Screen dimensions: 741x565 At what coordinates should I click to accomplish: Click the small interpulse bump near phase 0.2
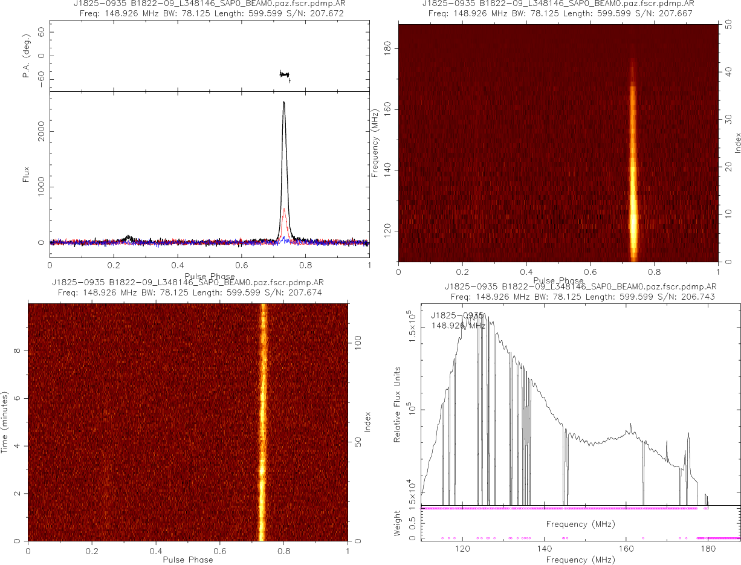point(128,237)
